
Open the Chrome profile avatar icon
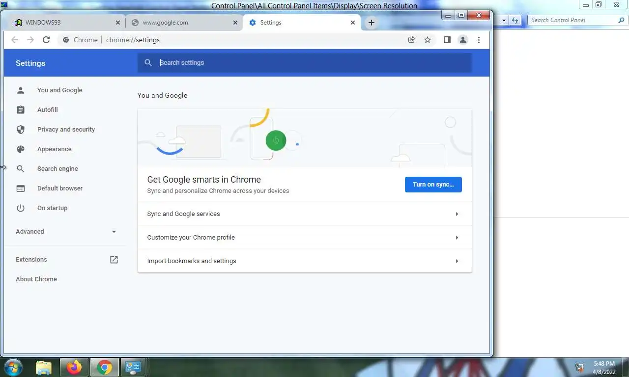(x=462, y=40)
